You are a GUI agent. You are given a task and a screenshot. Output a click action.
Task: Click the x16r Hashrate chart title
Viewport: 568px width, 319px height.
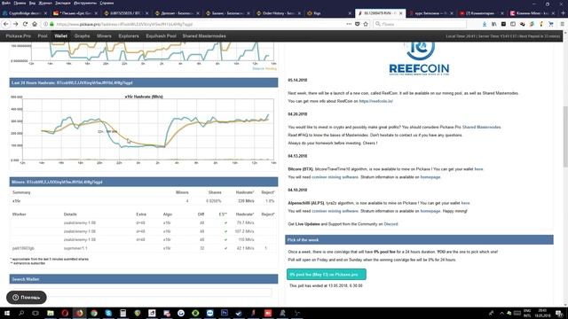[144, 97]
